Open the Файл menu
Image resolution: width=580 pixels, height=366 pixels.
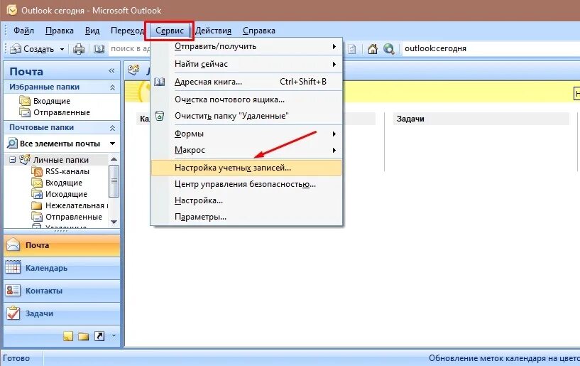tap(23, 31)
